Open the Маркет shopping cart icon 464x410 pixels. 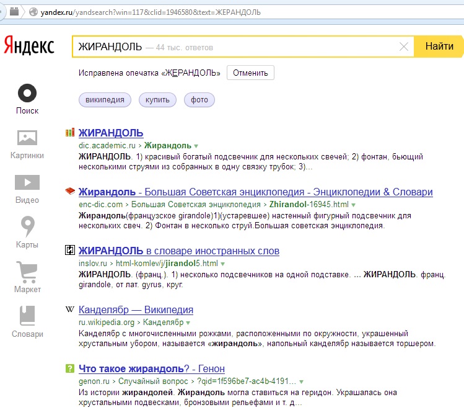[27, 271]
